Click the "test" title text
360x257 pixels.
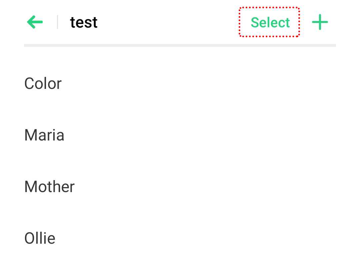[84, 22]
